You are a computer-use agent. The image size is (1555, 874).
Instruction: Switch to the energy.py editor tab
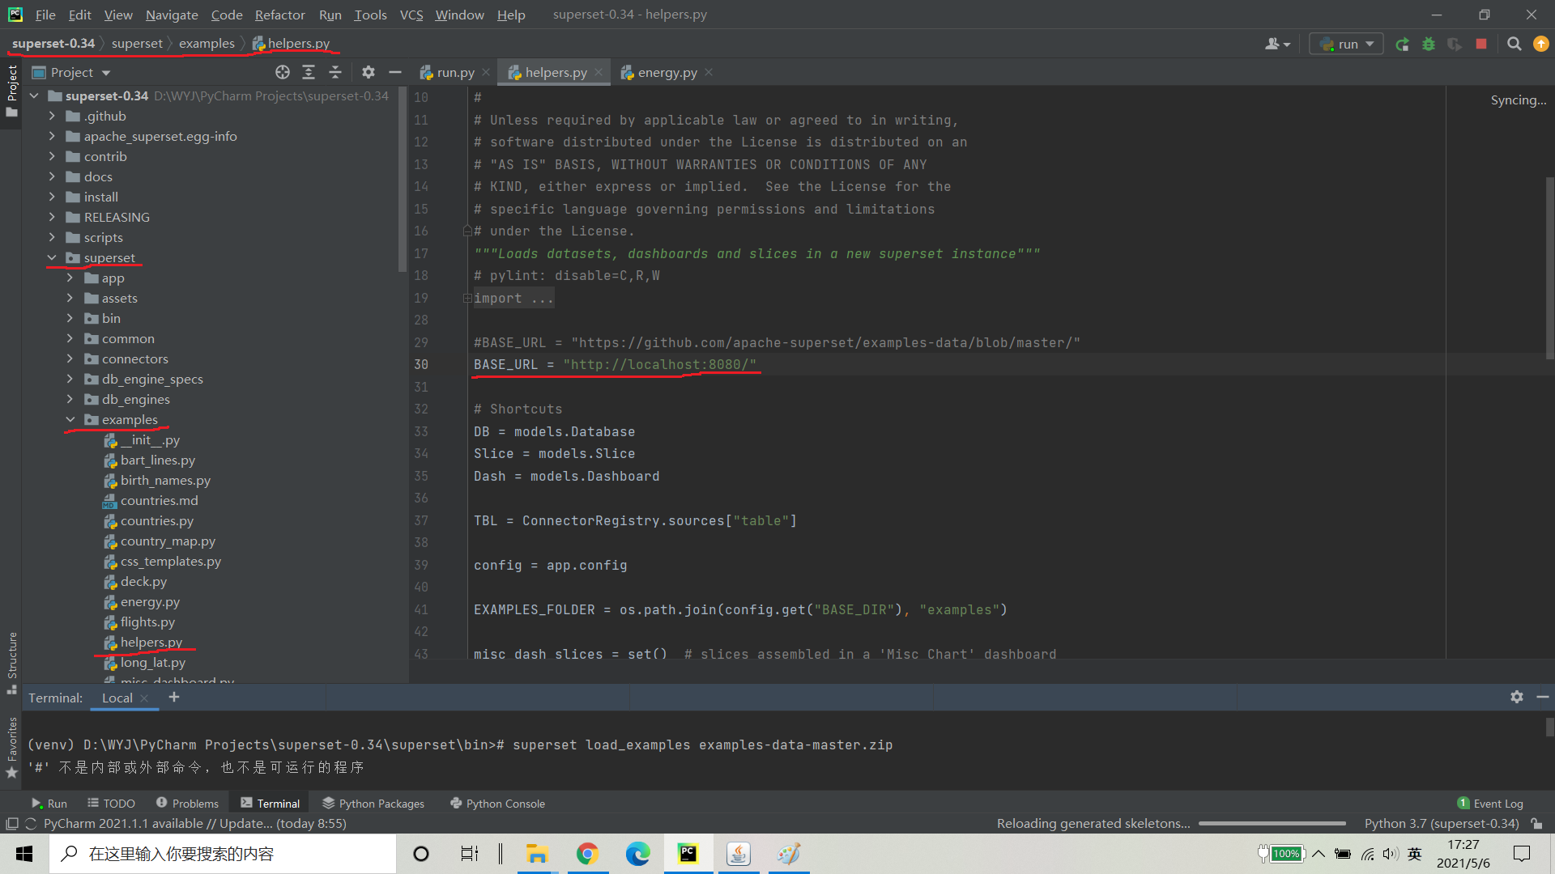coord(666,72)
